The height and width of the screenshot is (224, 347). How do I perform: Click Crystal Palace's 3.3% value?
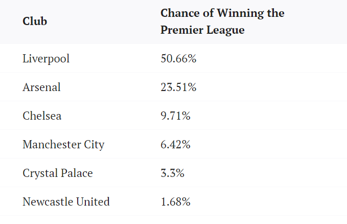tap(172, 173)
